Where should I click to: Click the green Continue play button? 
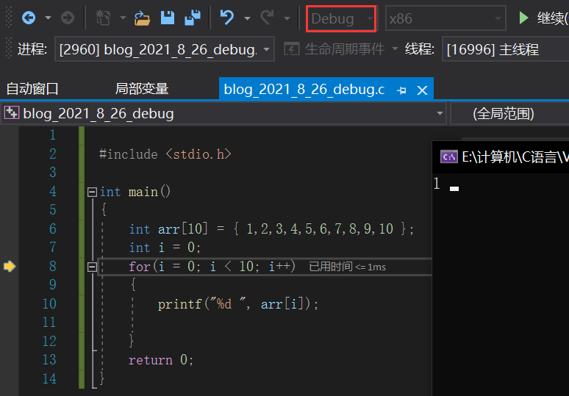[523, 18]
